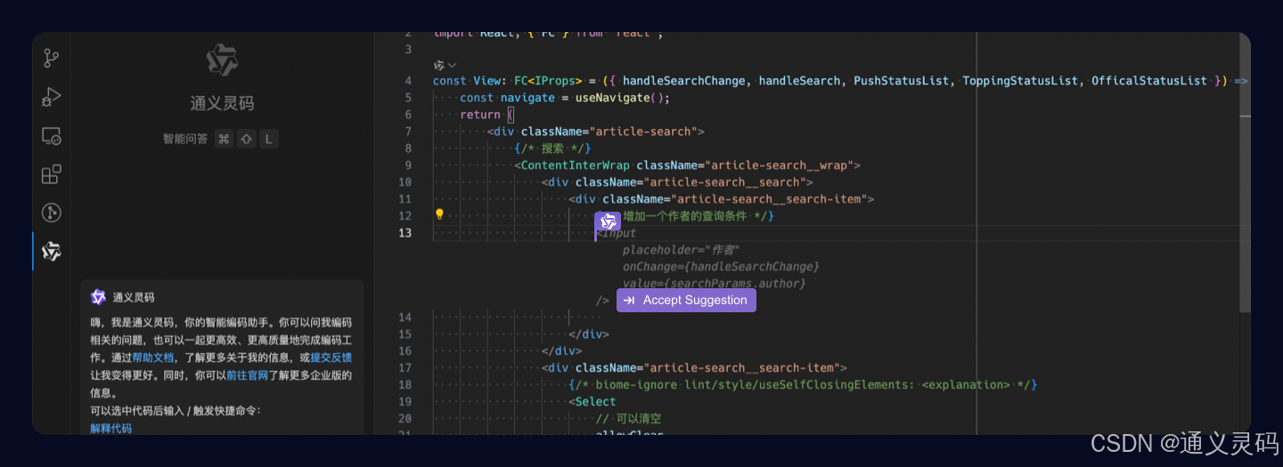Click the "article-search__wrap" class string
1283x467 pixels.
pyautogui.click(x=781, y=165)
